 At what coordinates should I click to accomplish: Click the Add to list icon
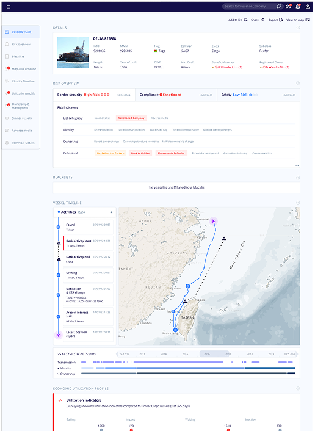click(245, 20)
